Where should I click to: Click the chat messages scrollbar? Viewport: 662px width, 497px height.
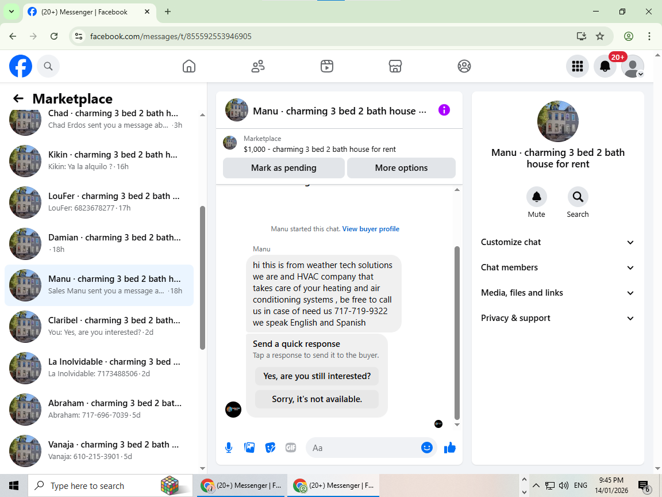(457, 332)
